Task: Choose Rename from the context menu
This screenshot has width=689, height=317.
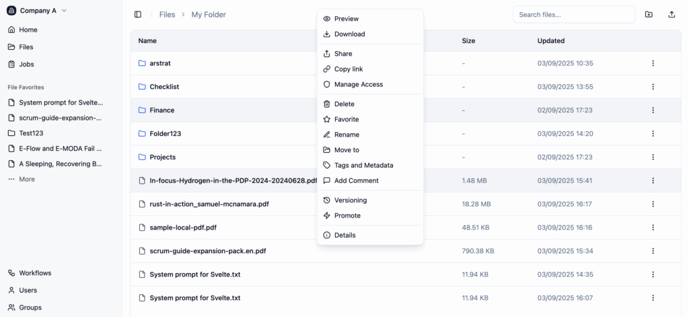Action: click(x=370, y=135)
